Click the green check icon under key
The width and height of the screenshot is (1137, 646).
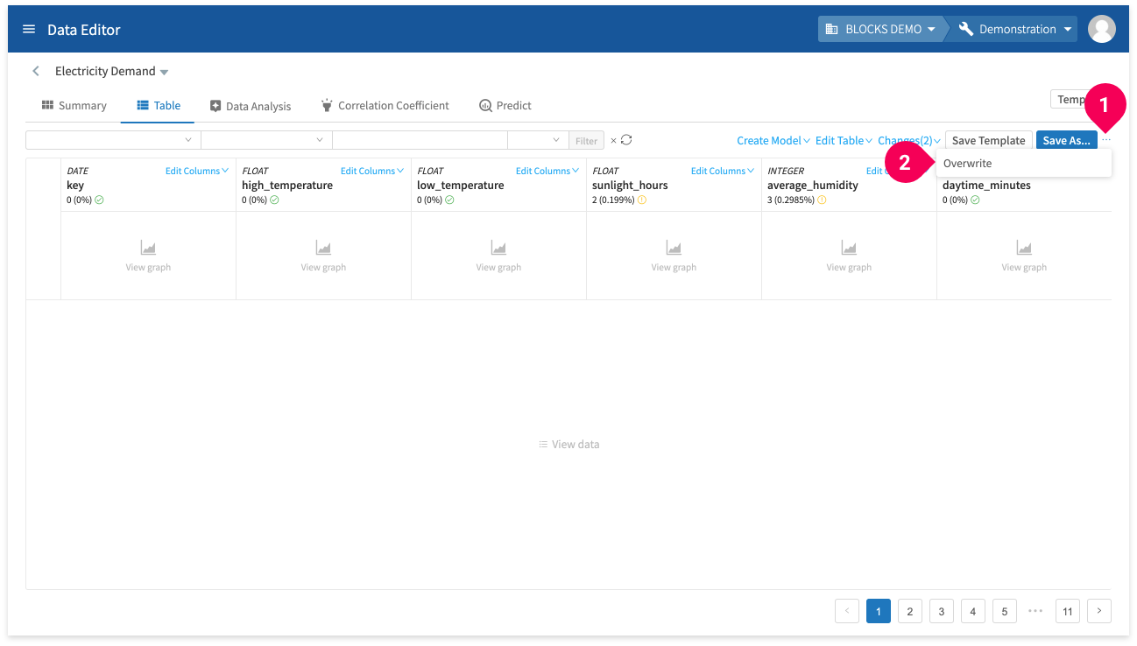(x=99, y=200)
